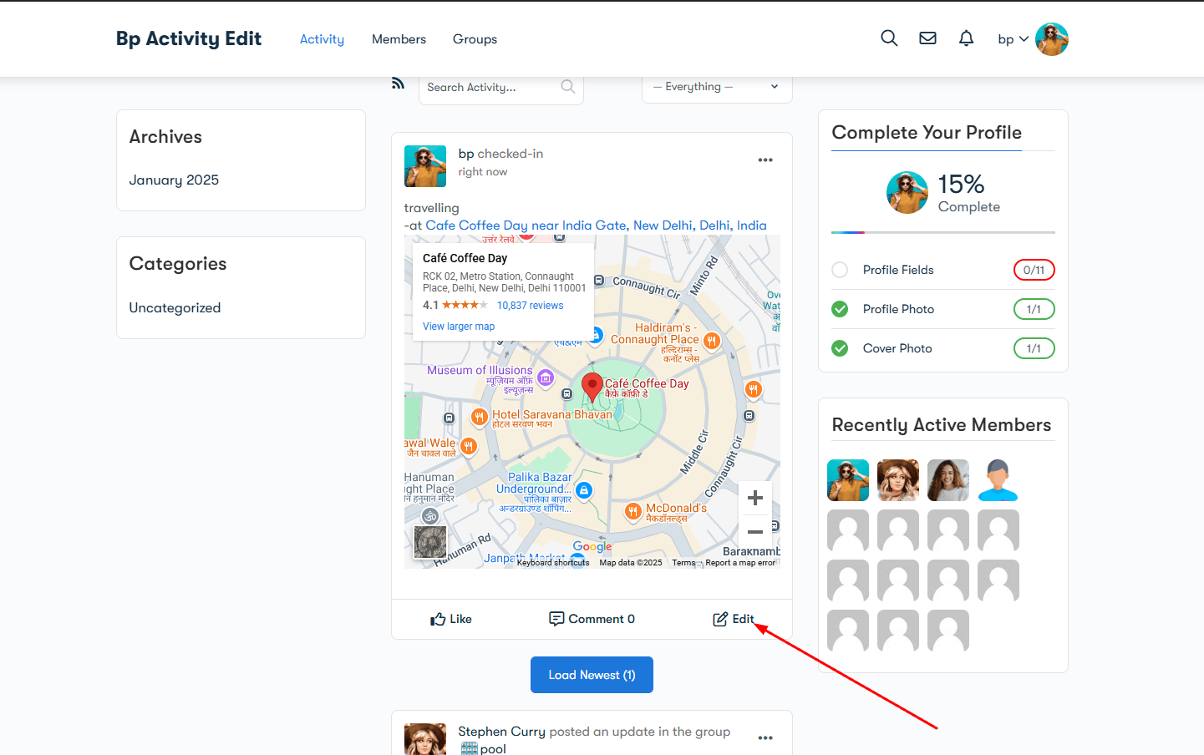Zoom out on the map
The width and height of the screenshot is (1204, 755).
tap(754, 532)
